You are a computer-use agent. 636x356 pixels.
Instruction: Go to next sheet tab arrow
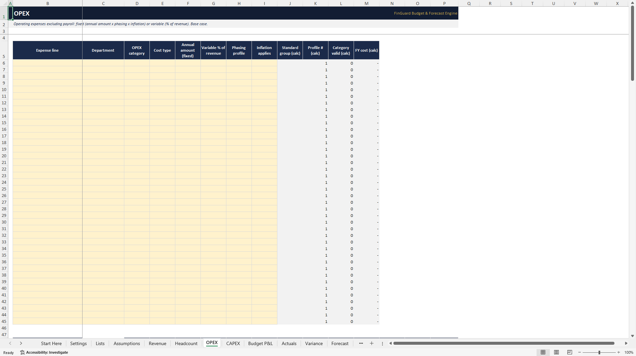tap(21, 343)
